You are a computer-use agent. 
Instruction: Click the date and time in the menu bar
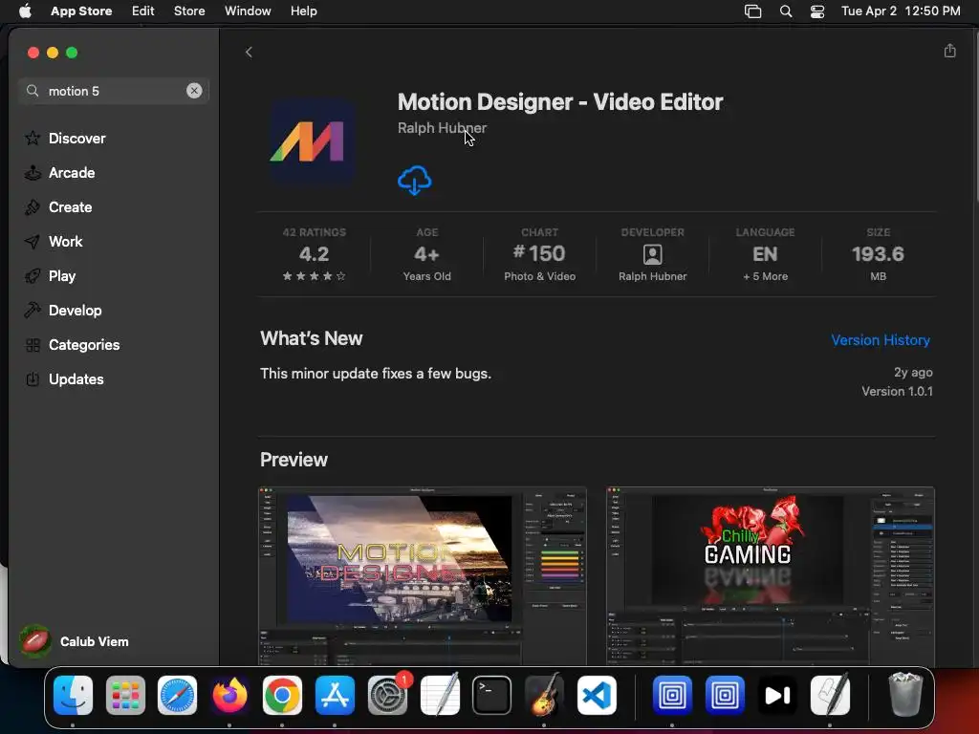coord(901,11)
